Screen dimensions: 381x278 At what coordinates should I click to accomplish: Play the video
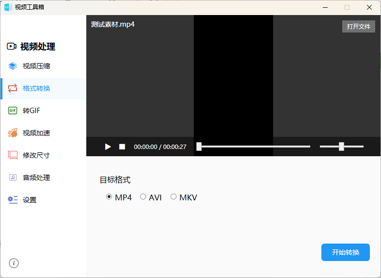tap(108, 147)
